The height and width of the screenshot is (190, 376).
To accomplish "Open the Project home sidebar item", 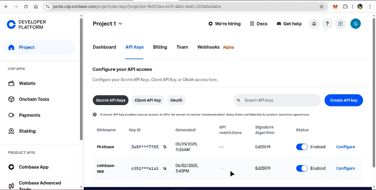I will [x=39, y=47].
